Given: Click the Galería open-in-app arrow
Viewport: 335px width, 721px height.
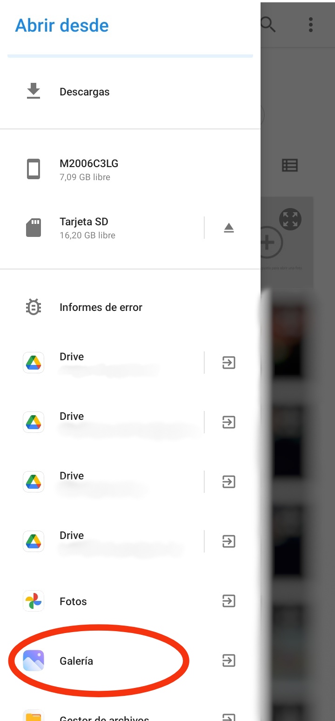Looking at the screenshot, I should (229, 660).
